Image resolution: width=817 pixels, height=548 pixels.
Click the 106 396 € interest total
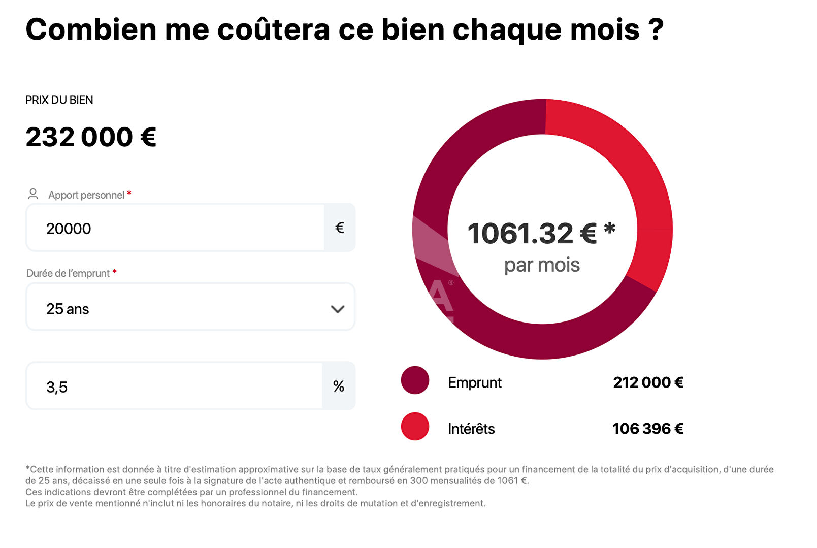[648, 429]
